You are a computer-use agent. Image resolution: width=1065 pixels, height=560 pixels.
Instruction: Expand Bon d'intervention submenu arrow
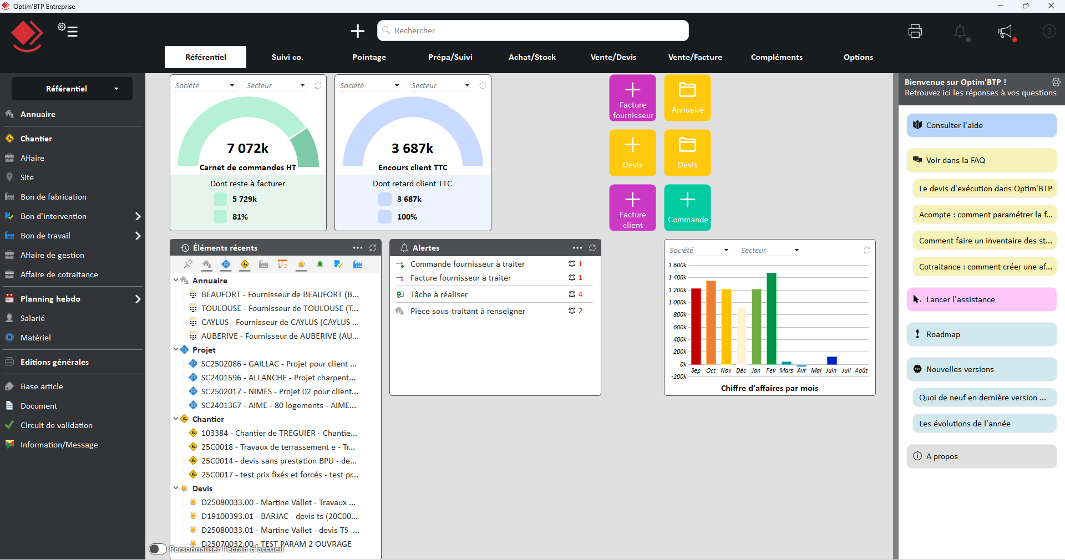138,216
